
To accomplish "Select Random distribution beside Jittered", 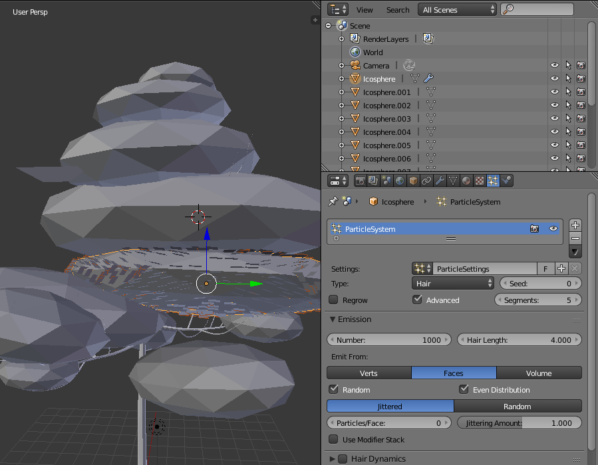I will coord(518,406).
